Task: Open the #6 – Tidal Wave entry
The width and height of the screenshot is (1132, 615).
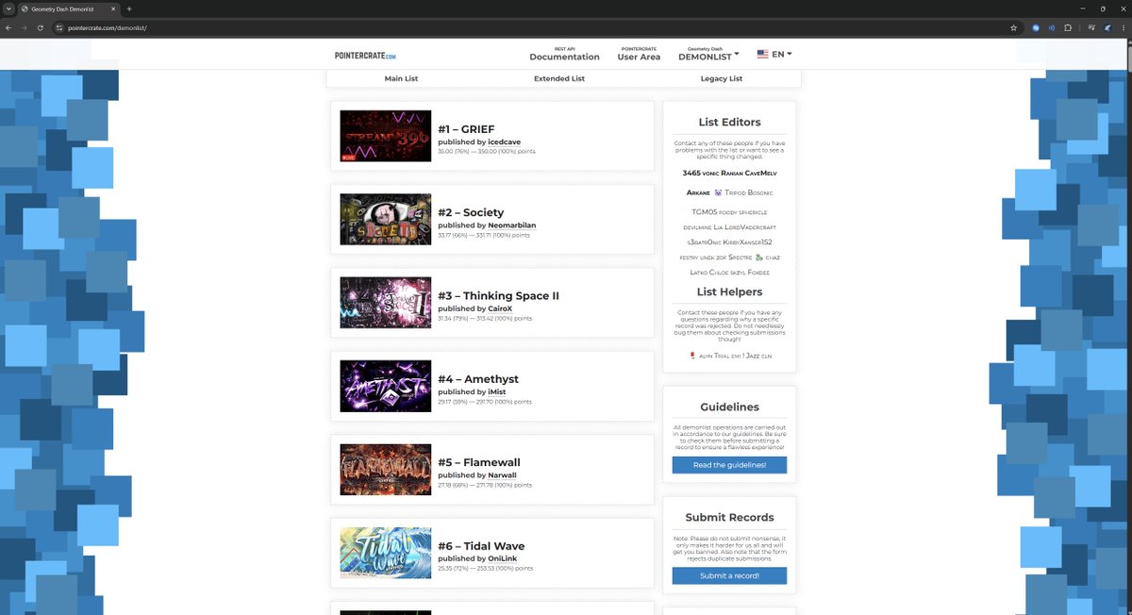Action: pos(481,546)
